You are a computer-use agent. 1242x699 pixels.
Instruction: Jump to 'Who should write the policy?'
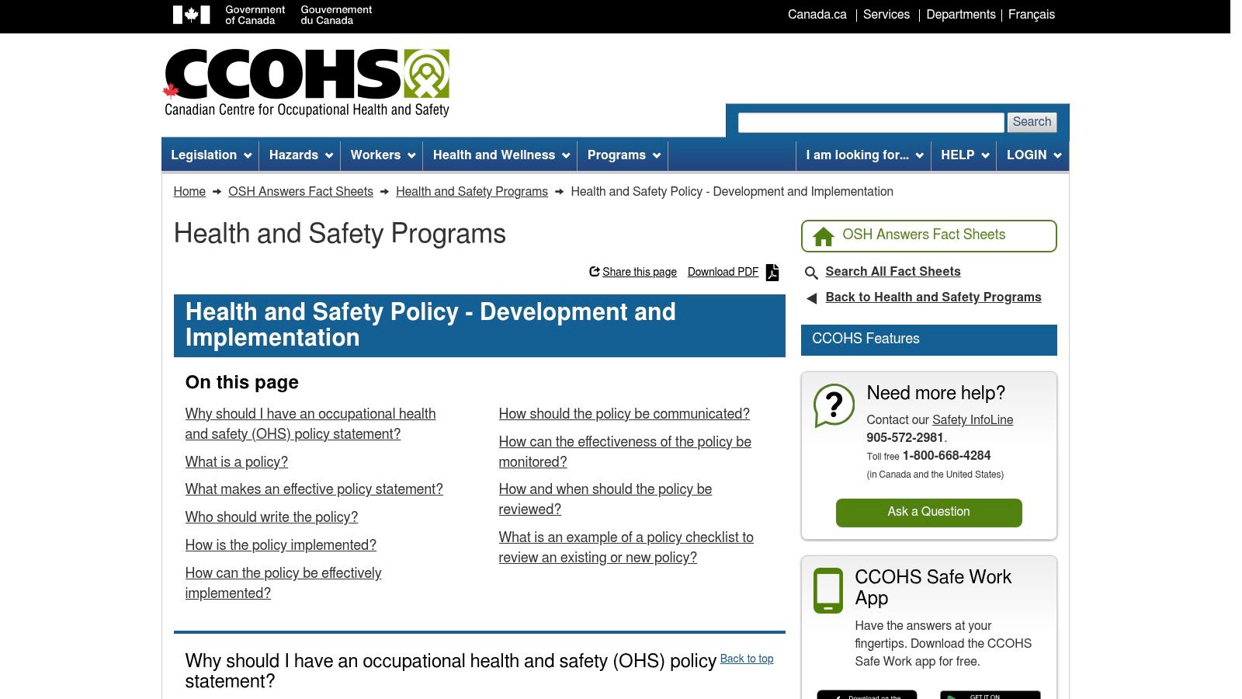point(272,517)
